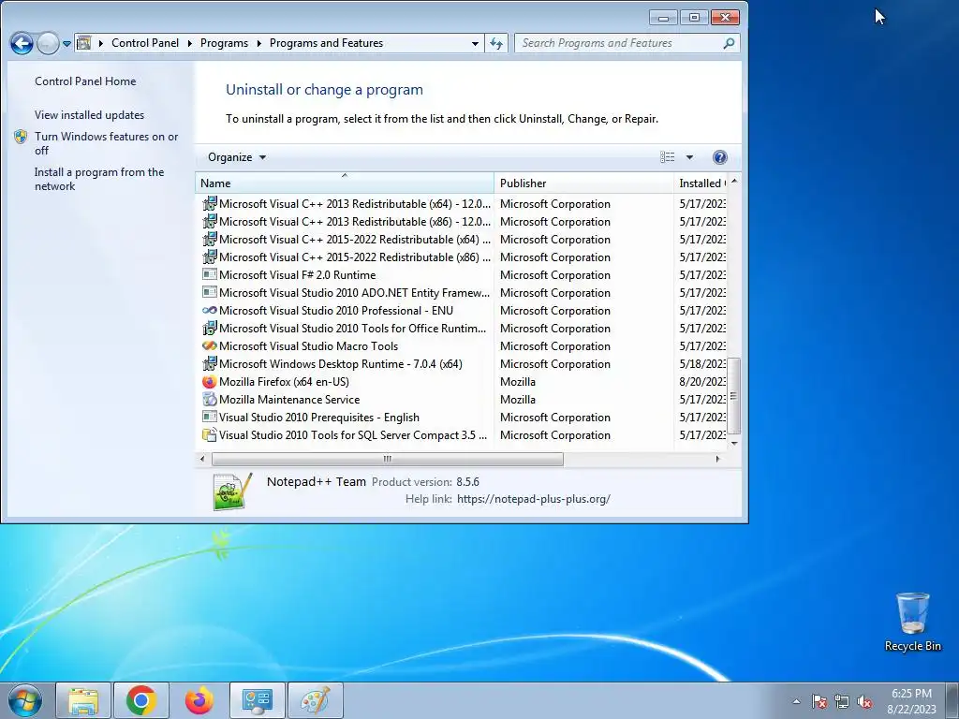Select Visual Studio 2010 ADO.NET Entity Framework icon
Image resolution: width=959 pixels, height=719 pixels.
[x=209, y=292]
